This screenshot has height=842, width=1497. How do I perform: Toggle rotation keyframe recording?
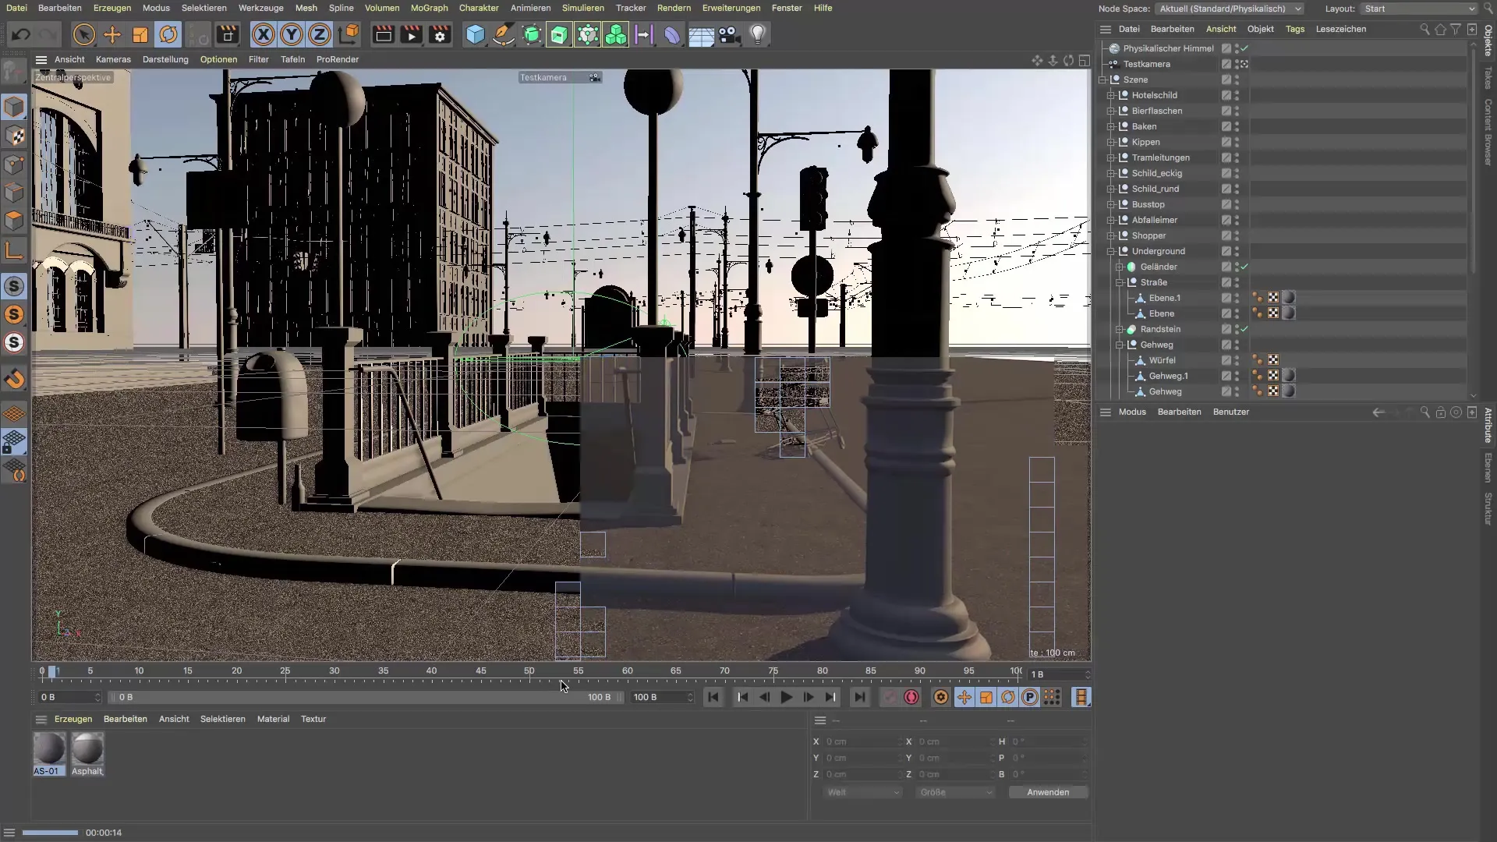pyautogui.click(x=1008, y=697)
